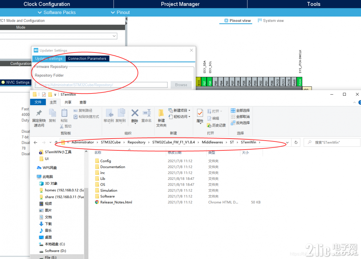Collapse the Explorer ribbon chevron
Image resolution: width=361 pixels, height=259 pixels.
tap(354, 103)
